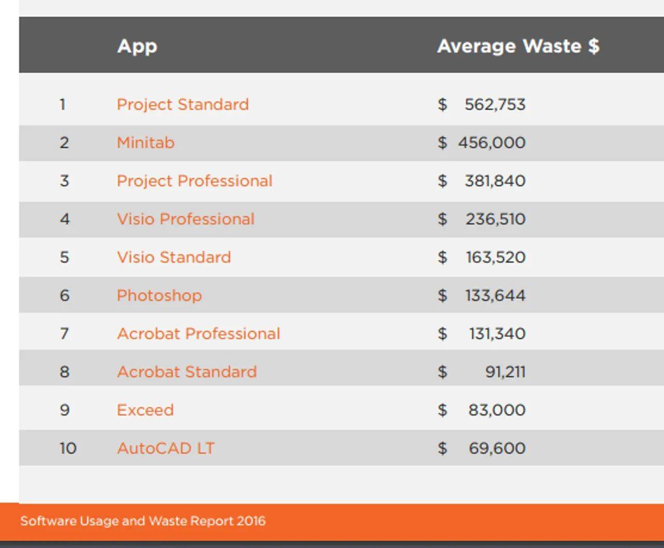Viewport: 664px width, 548px height.
Task: Click the Photoshop app name
Action: point(159,296)
